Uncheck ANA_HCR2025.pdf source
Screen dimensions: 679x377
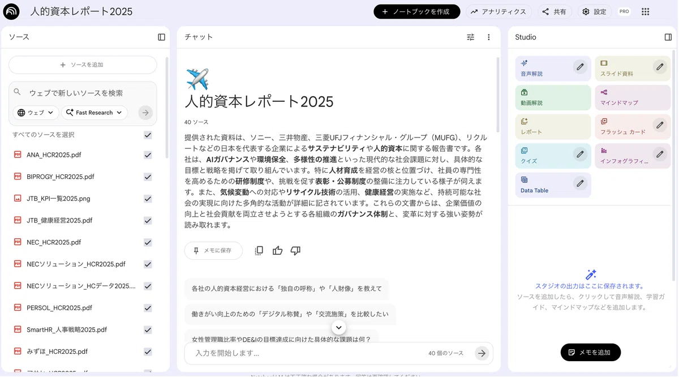[148, 155]
